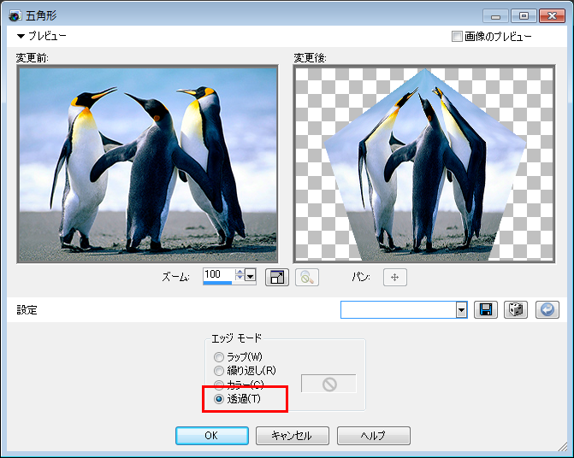Enable 画像のプレビュー checkbox
This screenshot has width=574, height=458.
click(457, 36)
